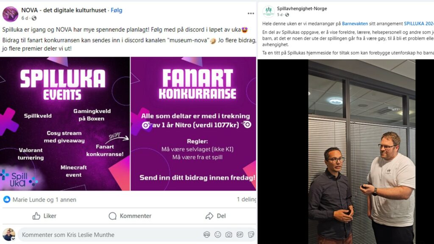
Task: Add a GIF to the comment
Action: (x=240, y=235)
